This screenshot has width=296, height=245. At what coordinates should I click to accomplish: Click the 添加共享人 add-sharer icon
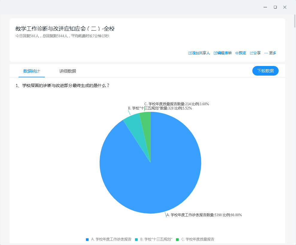pos(190,53)
